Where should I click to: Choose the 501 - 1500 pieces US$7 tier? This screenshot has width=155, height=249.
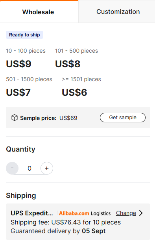29,87
